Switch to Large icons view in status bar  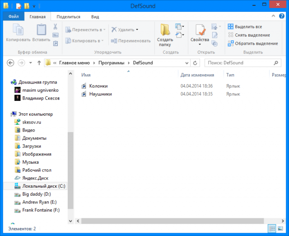(x=280, y=229)
